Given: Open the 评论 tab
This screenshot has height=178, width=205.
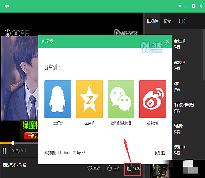Looking at the screenshot, I should tap(182, 21).
